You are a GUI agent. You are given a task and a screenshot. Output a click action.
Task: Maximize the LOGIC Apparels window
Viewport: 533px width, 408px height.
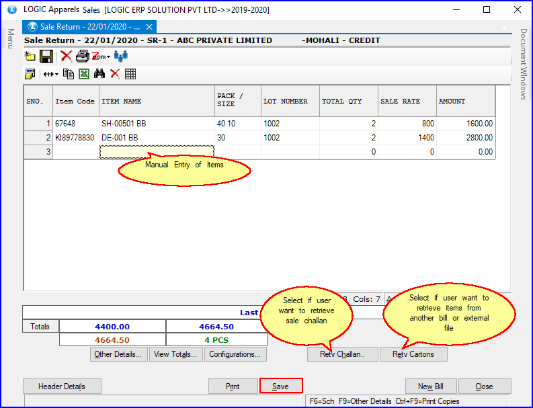(487, 9)
